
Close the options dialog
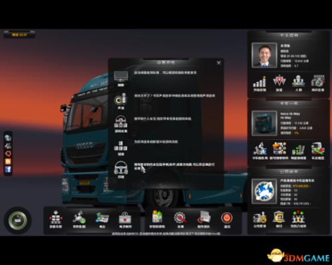coord(218,63)
